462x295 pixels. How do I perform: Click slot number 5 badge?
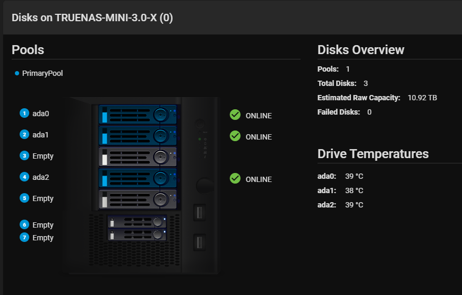point(24,198)
